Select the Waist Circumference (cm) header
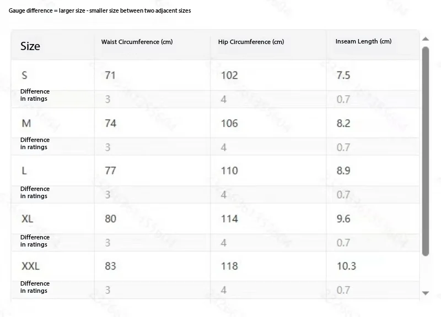 point(137,42)
